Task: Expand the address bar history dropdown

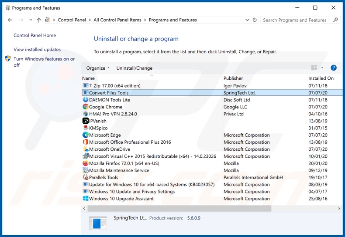Action: coord(247,20)
